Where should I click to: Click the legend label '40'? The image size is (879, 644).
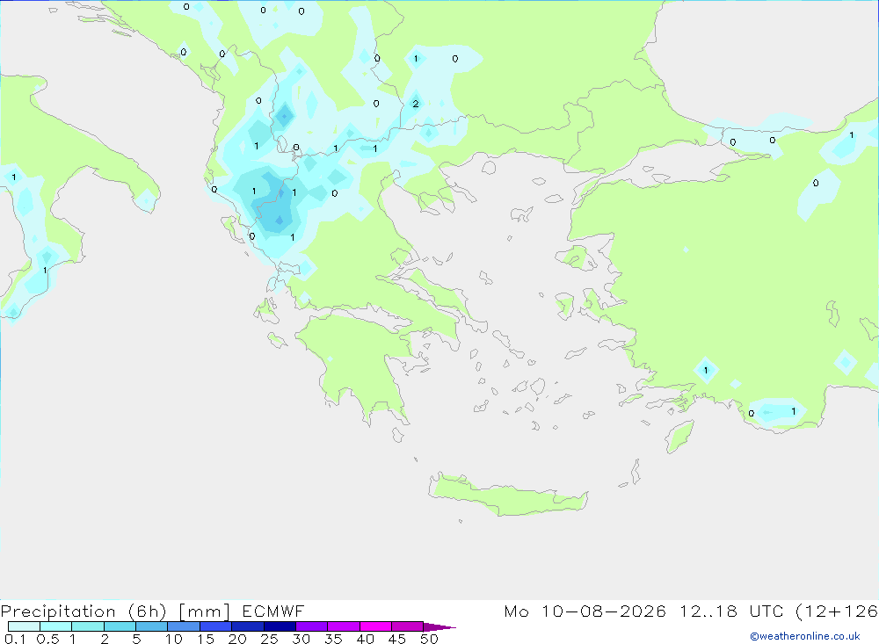click(x=365, y=639)
